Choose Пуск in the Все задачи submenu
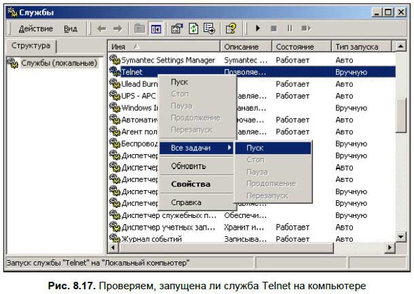This screenshot has width=414, height=294. click(255, 147)
